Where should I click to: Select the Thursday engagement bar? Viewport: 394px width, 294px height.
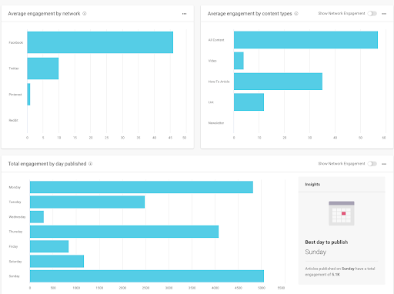[124, 232]
